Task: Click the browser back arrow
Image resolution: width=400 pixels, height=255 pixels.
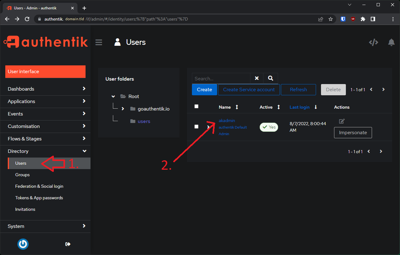Action: point(7,19)
